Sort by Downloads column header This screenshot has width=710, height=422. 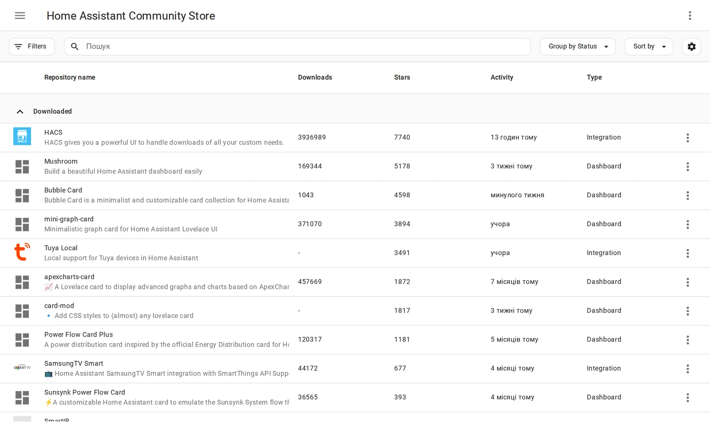pyautogui.click(x=315, y=77)
